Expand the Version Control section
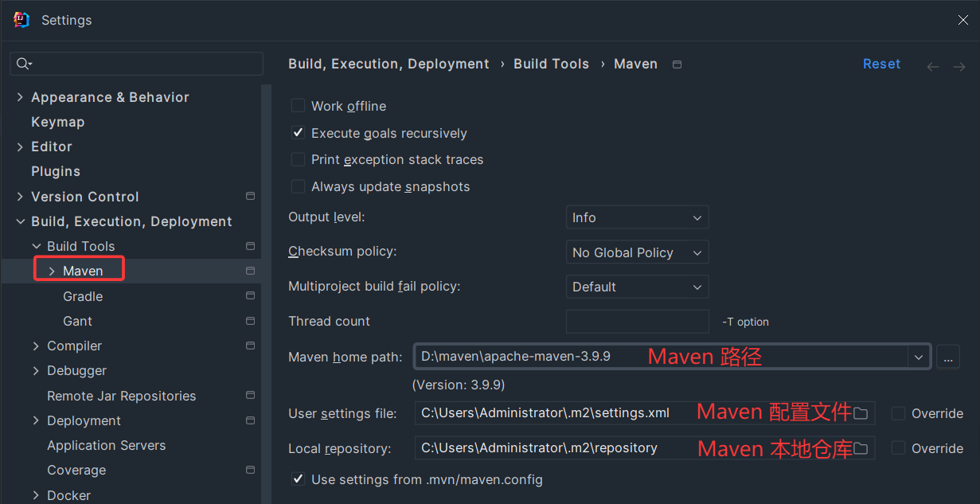This screenshot has height=504, width=980. [x=20, y=196]
